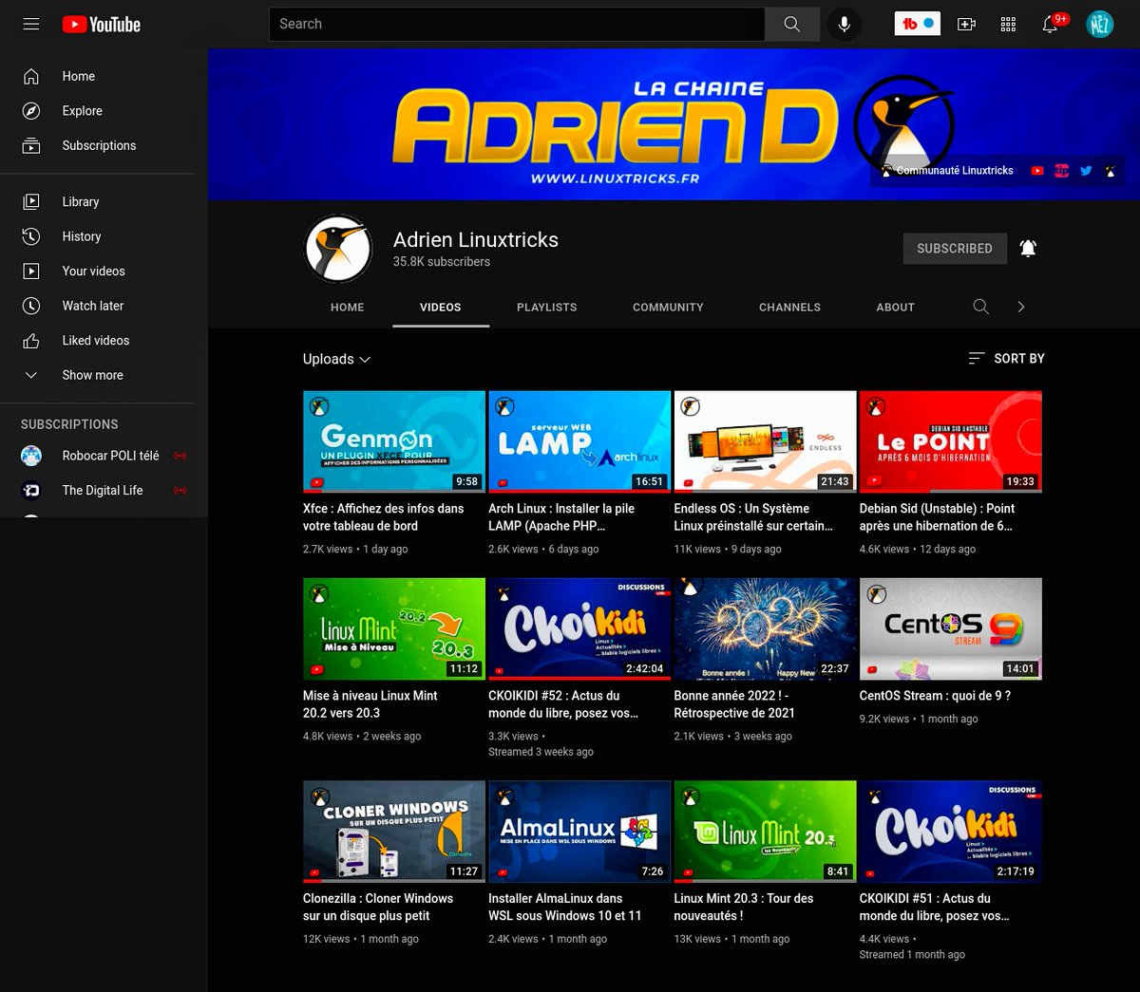Screen dimensions: 1140x992
Task: Open the Uploads dropdown
Action: pyautogui.click(x=337, y=359)
